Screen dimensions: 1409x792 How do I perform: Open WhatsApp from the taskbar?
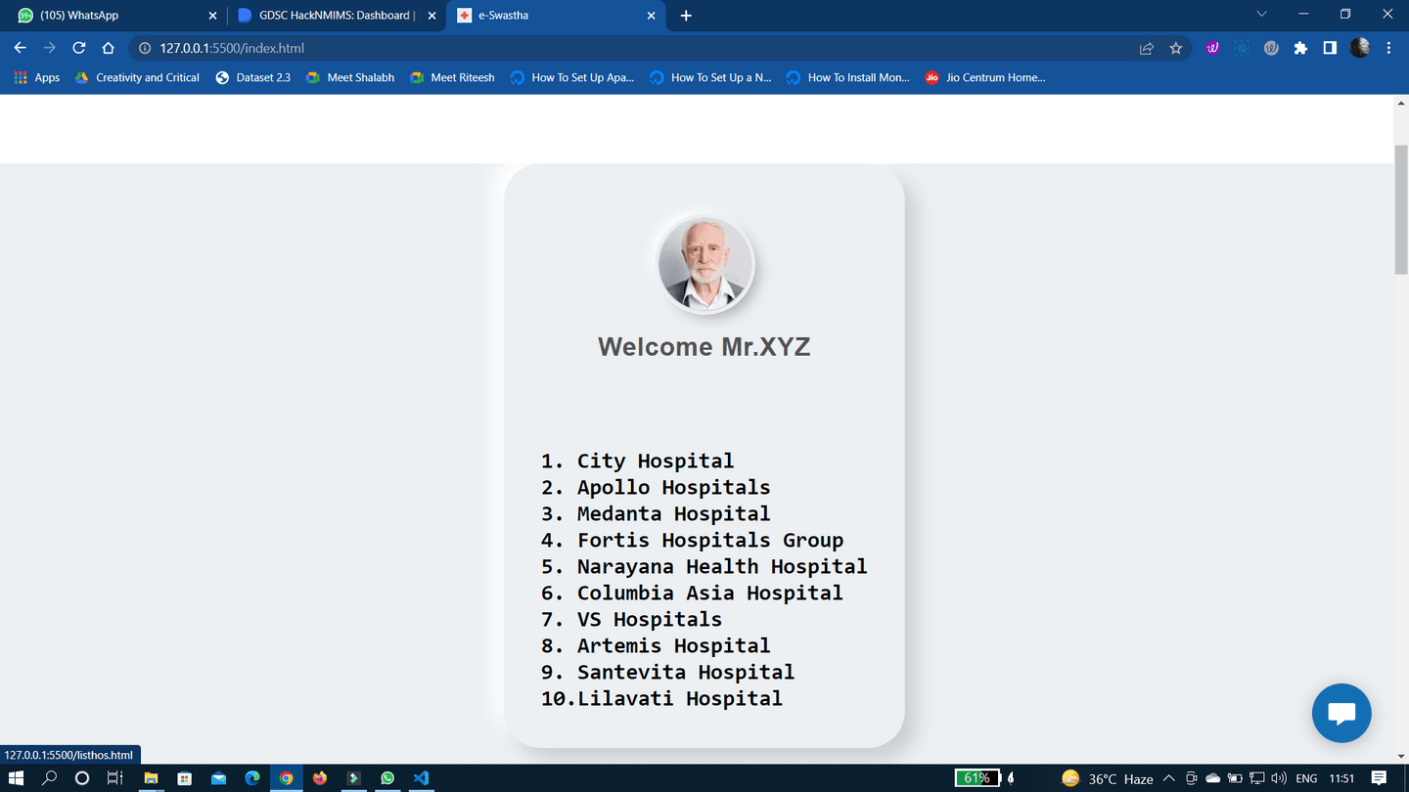click(387, 778)
